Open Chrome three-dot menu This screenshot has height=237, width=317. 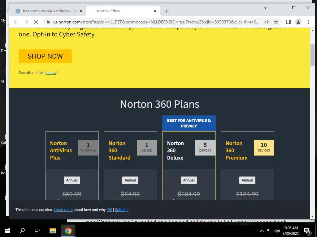point(308,22)
